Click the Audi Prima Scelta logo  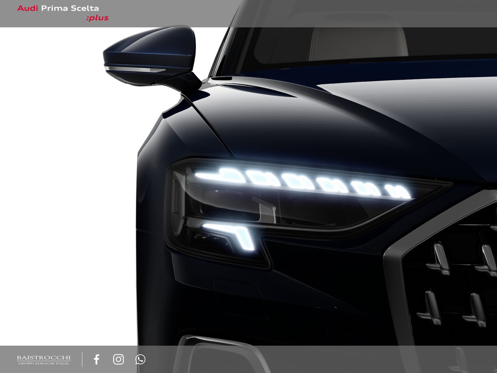62,13
